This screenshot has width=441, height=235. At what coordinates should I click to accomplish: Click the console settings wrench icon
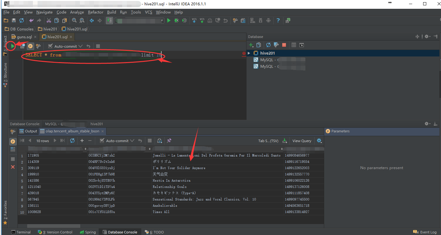pyautogui.click(x=38, y=46)
